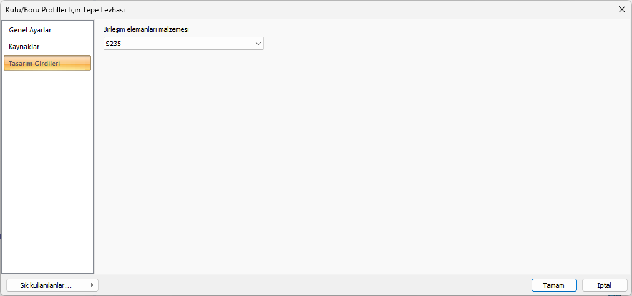Screen dimensions: 632x296
Task: Click the chevron icon beside S235
Action: point(258,44)
